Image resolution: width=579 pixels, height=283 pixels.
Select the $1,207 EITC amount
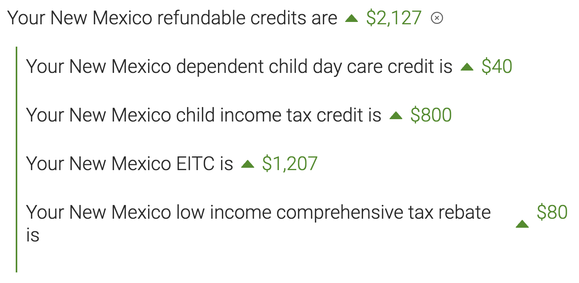290,164
